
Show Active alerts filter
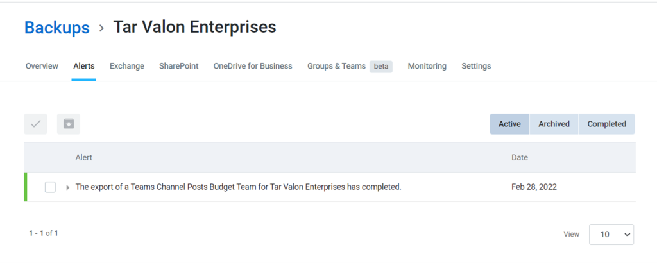(509, 124)
